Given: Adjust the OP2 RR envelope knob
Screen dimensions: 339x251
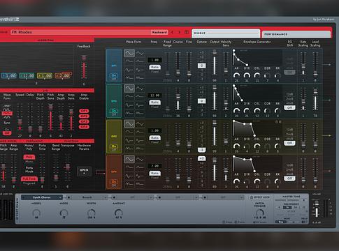Looking at the screenshot, I should [x=277, y=111].
